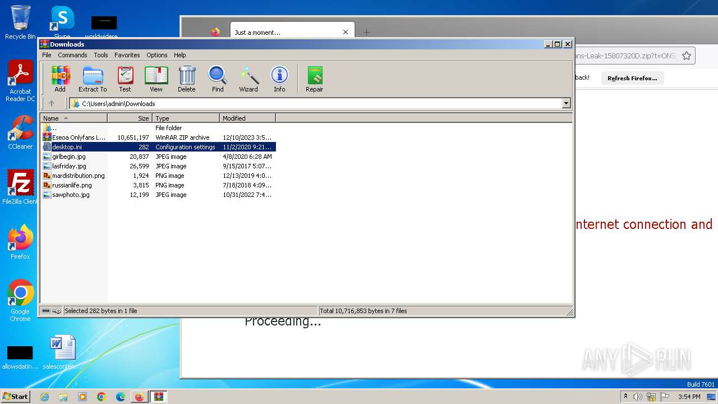
Task: Click the path field C:\Users\admin\Downloads
Action: click(316, 103)
